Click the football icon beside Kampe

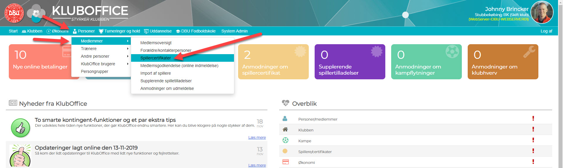point(285,140)
